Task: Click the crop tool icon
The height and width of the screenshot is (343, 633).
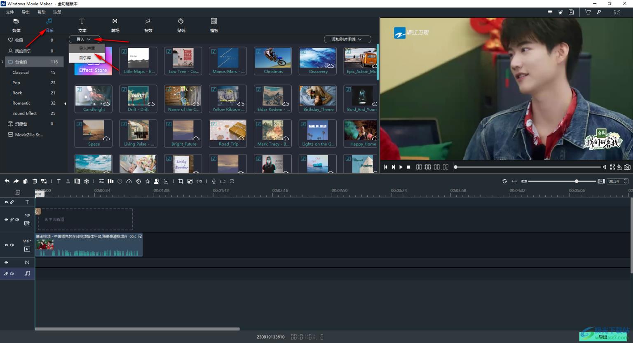Action: [181, 181]
